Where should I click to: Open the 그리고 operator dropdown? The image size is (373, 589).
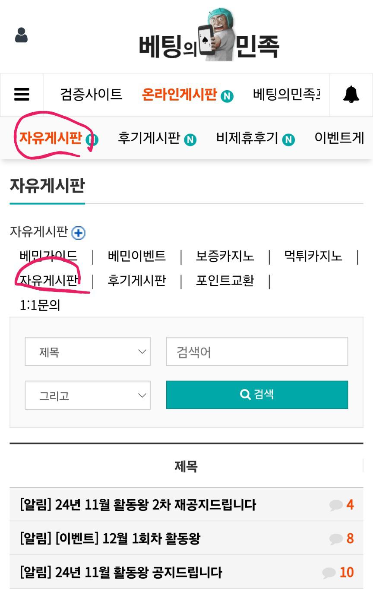88,395
